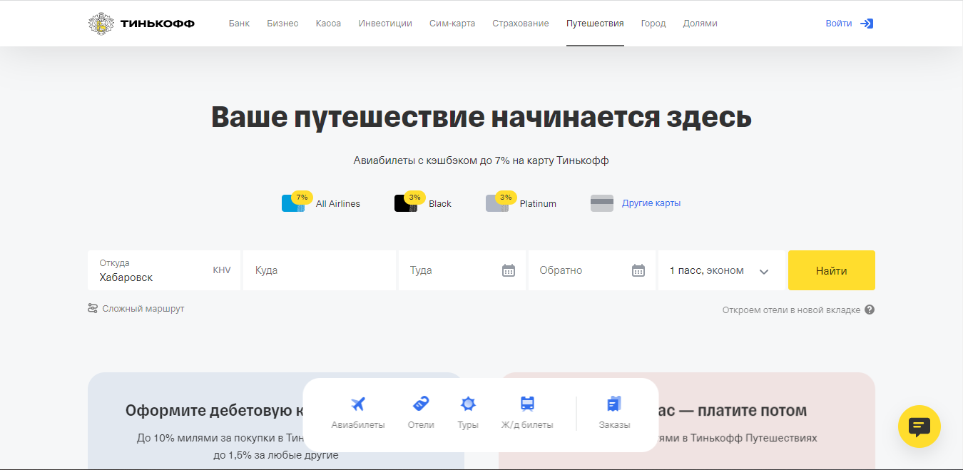Click the login arrow icon
The height and width of the screenshot is (470, 963).
click(x=867, y=24)
